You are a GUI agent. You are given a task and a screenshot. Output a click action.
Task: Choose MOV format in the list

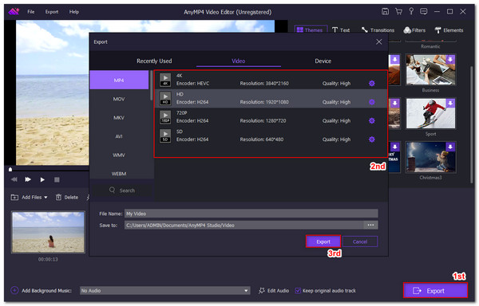119,99
